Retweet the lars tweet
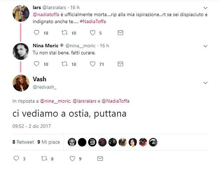The width and height of the screenshot is (221, 172). click(64, 33)
